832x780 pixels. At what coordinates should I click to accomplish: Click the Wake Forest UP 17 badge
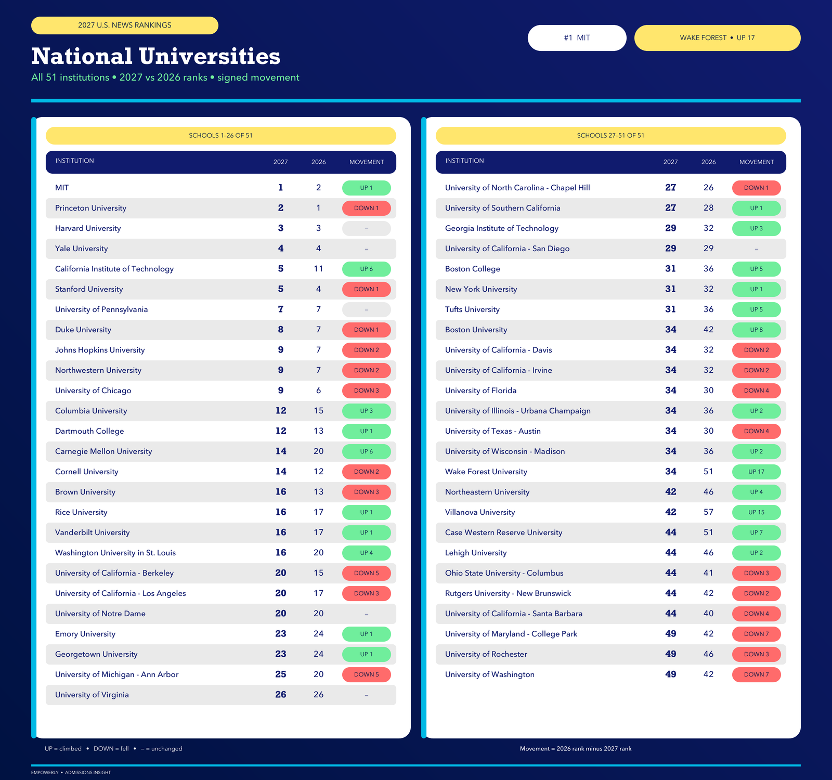point(718,38)
